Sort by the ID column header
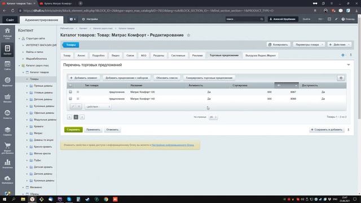Image resolution: width=361 pixels, height=203 pixels. [287, 85]
